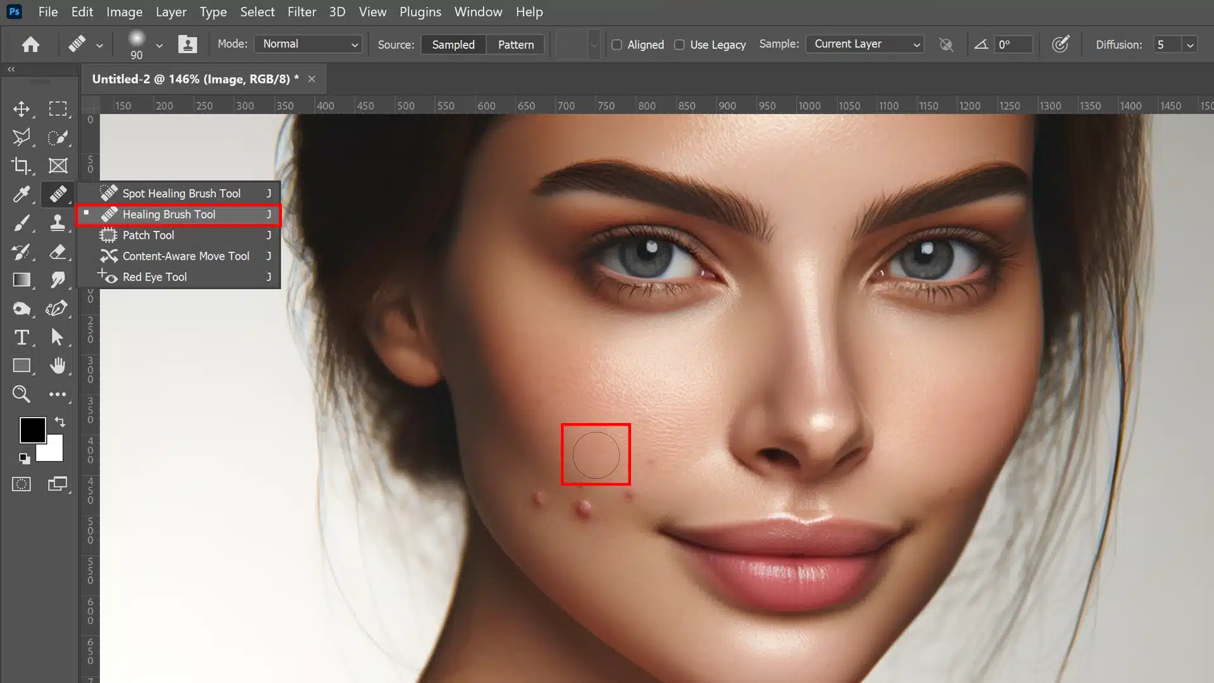Select the Eyedropper tool
The image size is (1214, 683).
coord(21,194)
